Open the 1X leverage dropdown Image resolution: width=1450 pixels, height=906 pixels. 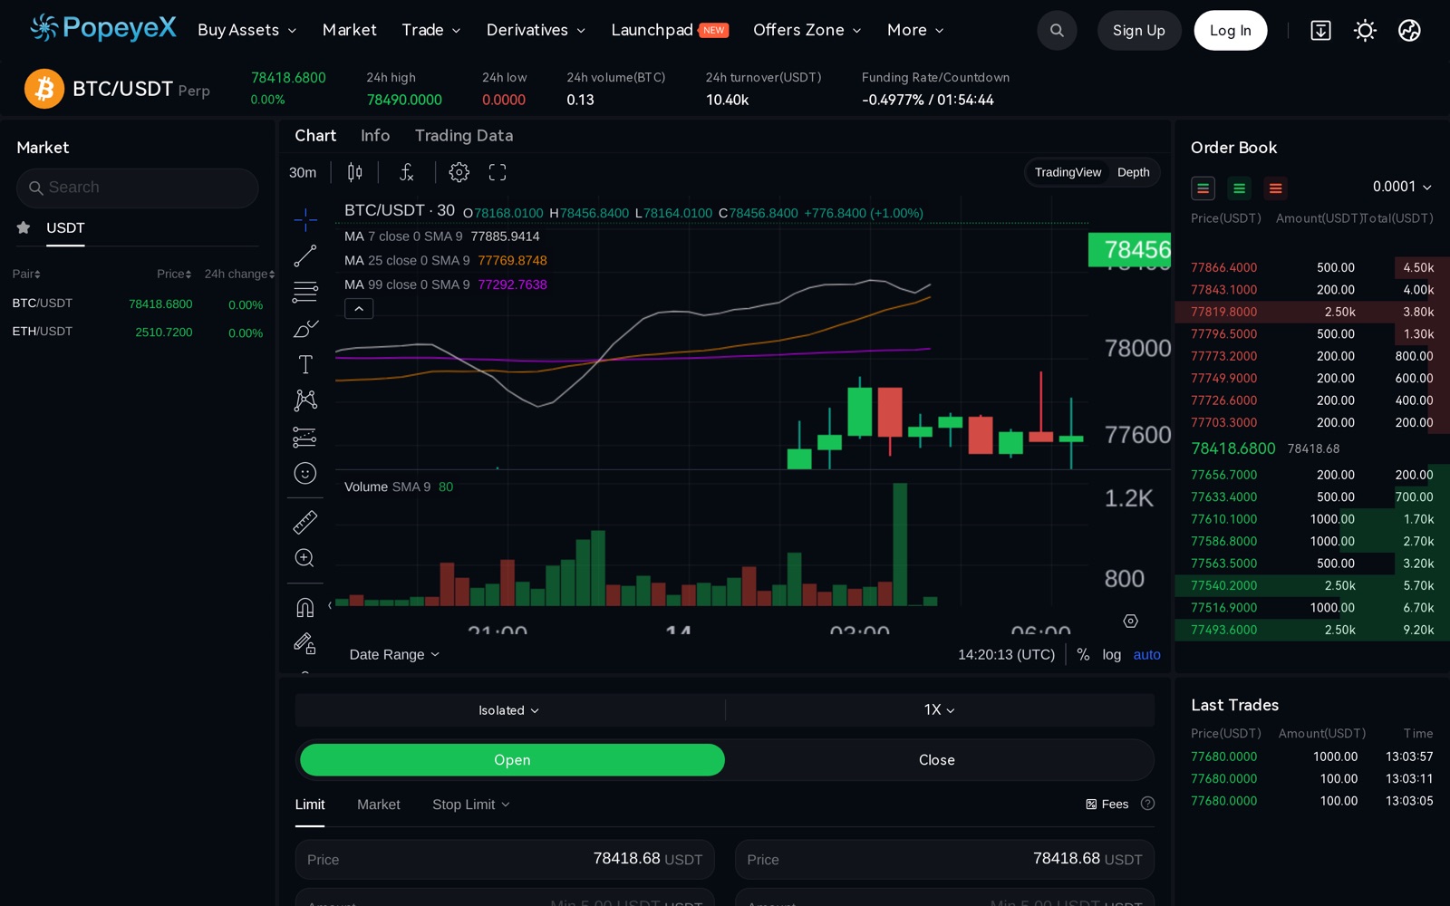click(940, 710)
